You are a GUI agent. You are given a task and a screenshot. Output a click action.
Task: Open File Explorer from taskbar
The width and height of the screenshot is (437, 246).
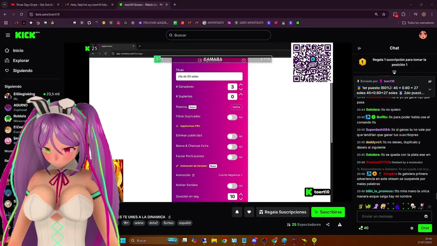[214, 241]
